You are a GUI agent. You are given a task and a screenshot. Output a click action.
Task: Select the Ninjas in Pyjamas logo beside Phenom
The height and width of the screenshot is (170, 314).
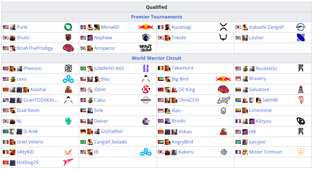(68, 68)
